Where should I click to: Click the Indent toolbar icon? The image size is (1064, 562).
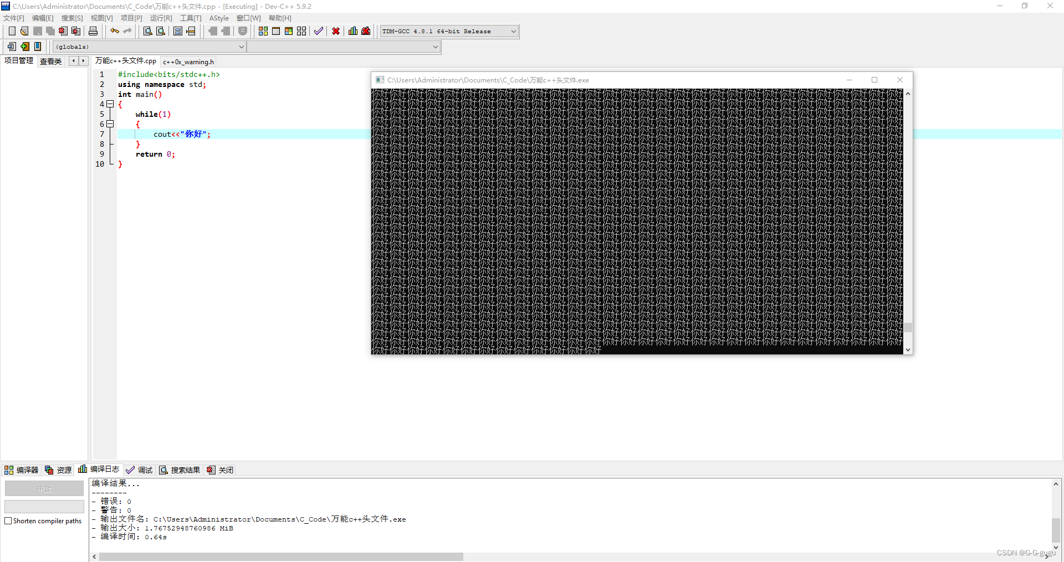coord(213,31)
